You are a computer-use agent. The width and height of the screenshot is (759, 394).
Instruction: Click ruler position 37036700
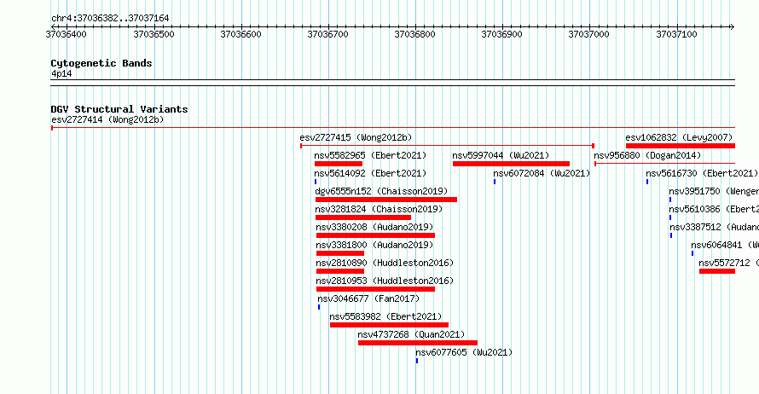pyautogui.click(x=328, y=34)
